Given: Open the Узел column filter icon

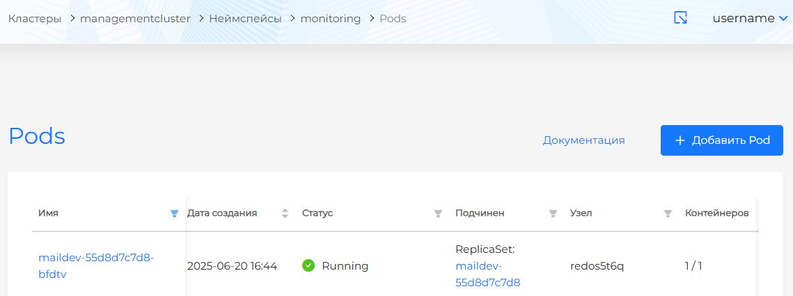Looking at the screenshot, I should [668, 213].
